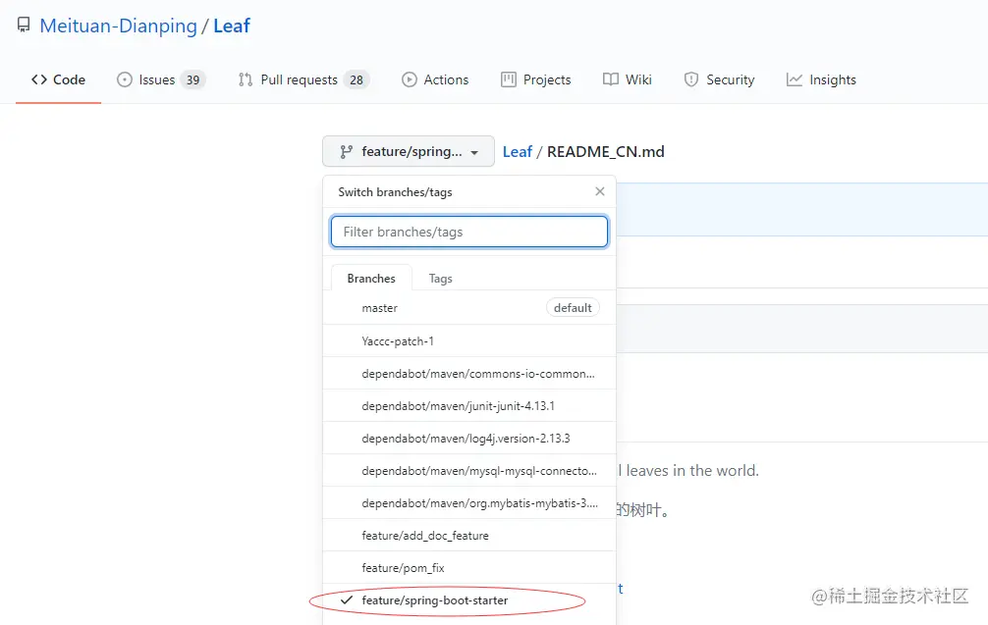Select dependabot/maven/mysql-mysql-connecto... branch
Viewport: 988px width, 625px height.
[469, 471]
